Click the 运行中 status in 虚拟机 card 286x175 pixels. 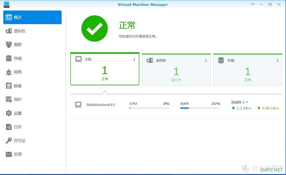pyautogui.click(x=176, y=80)
